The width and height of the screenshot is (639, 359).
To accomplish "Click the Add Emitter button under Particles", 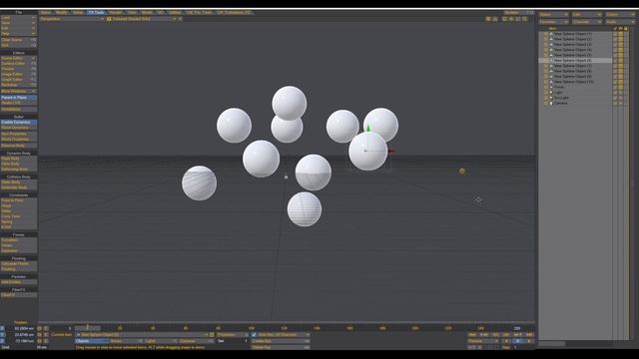I will click(19, 281).
